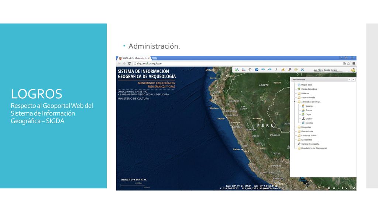This screenshot has width=378, height=212.
Task: Select the Administración SIGDA folder
Action: (311, 102)
